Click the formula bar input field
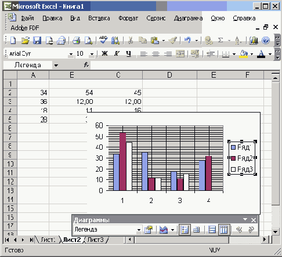Viewport: 282px width, 257px height. pyautogui.click(x=185, y=65)
